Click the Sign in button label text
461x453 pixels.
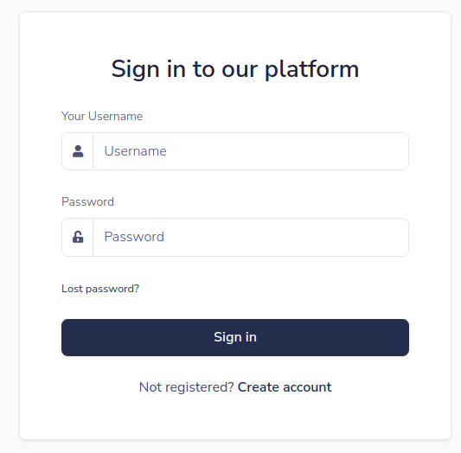click(235, 337)
